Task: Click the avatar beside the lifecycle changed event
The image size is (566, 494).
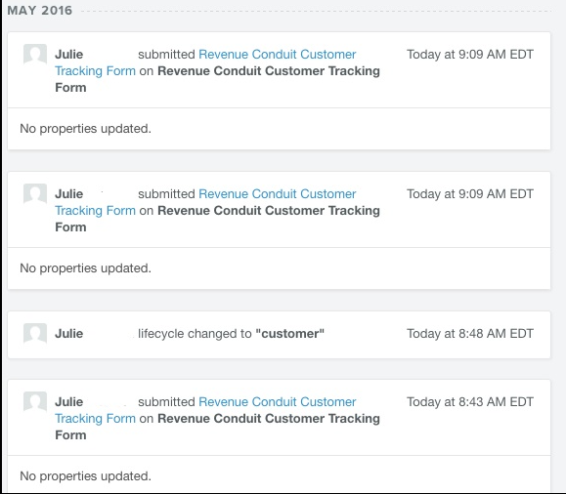Action: (x=35, y=333)
